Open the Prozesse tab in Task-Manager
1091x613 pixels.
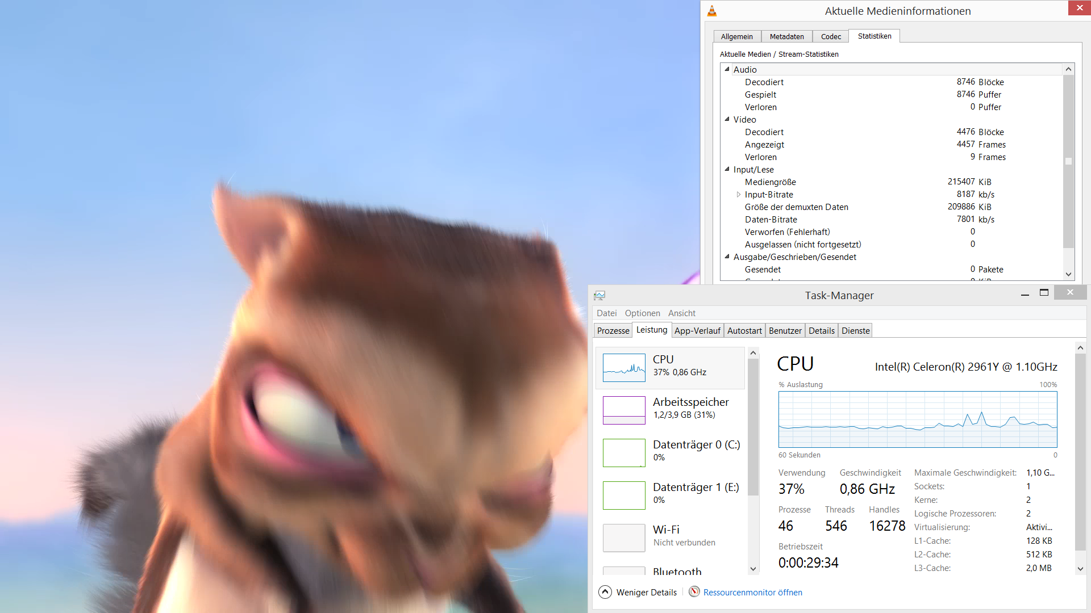pyautogui.click(x=613, y=330)
